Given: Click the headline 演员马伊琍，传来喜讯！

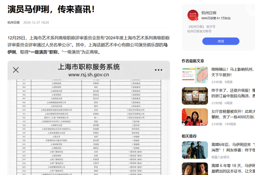Looking at the screenshot, I should pyautogui.click(x=51, y=9).
